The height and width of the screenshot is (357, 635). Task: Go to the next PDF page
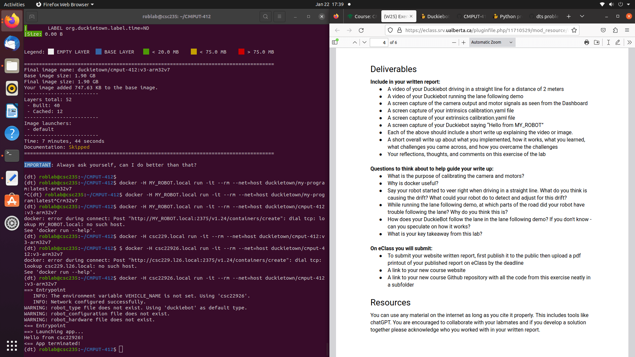tap(364, 42)
